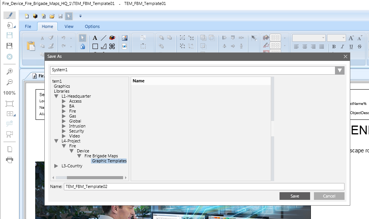Image resolution: width=369 pixels, height=219 pixels.
Task: Select the Line drawing tool
Action: click(x=103, y=38)
